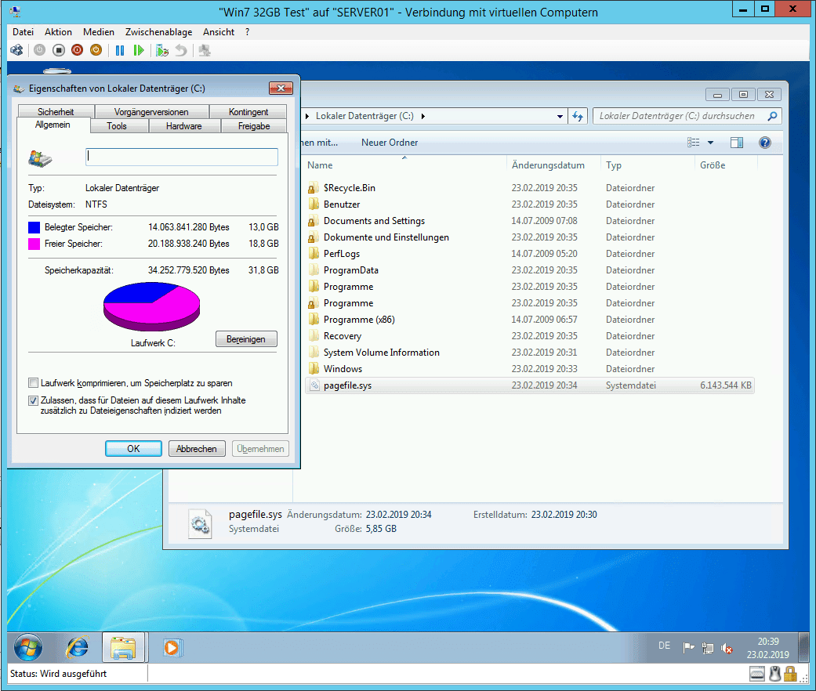Viewport: 816px width, 691px height.
Task: Open the Aktion menu
Action: 58,31
